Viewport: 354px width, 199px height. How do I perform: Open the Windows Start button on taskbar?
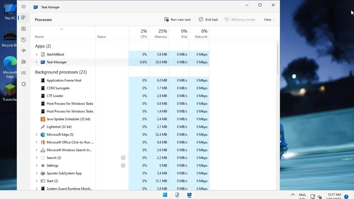tap(165, 195)
